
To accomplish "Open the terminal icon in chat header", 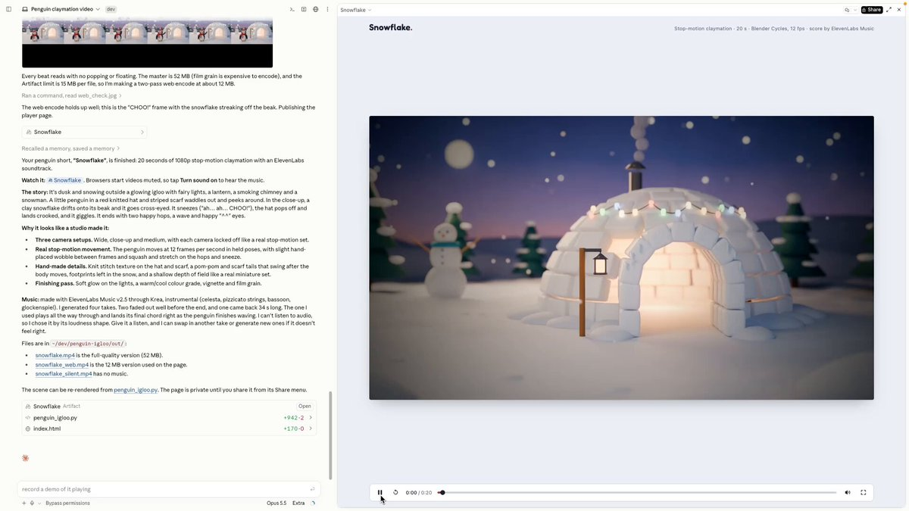I will 292,9.
